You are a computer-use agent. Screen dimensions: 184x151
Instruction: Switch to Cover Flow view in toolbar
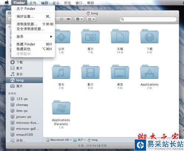click(x=68, y=19)
